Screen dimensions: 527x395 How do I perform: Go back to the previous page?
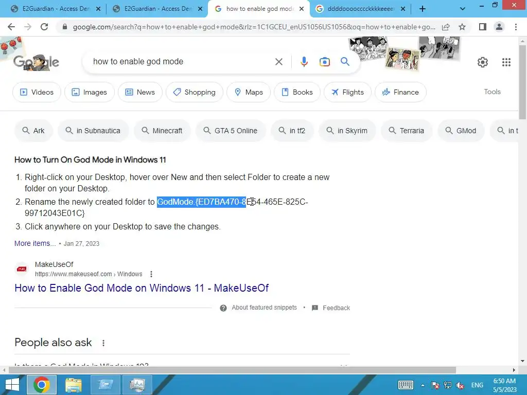click(11, 27)
